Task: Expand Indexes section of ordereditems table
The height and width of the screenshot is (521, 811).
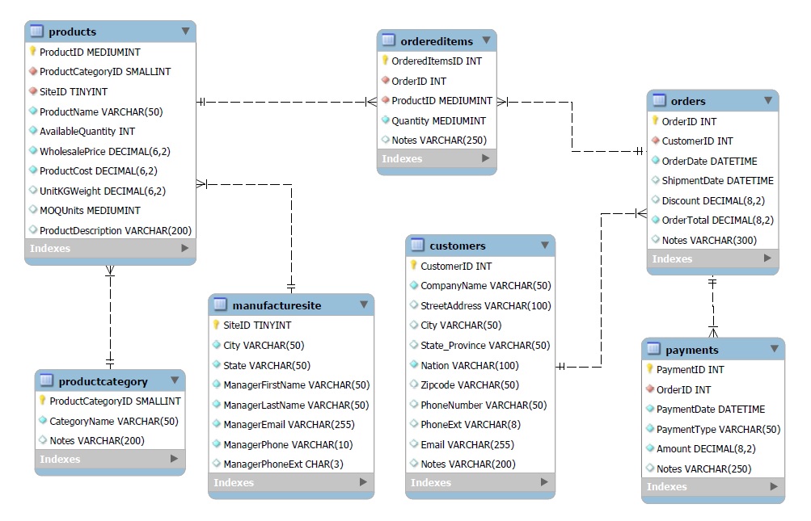Action: pos(485,159)
